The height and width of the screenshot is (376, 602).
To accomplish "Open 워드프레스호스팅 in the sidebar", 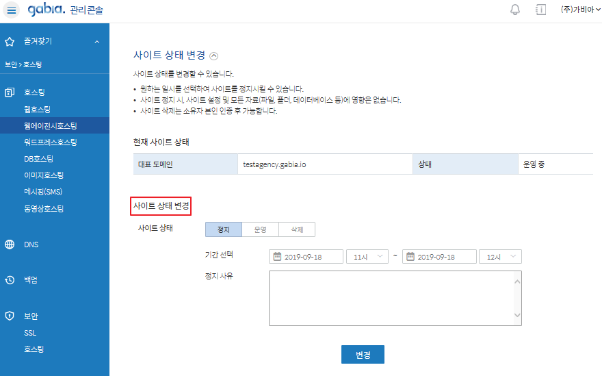I will tap(51, 142).
